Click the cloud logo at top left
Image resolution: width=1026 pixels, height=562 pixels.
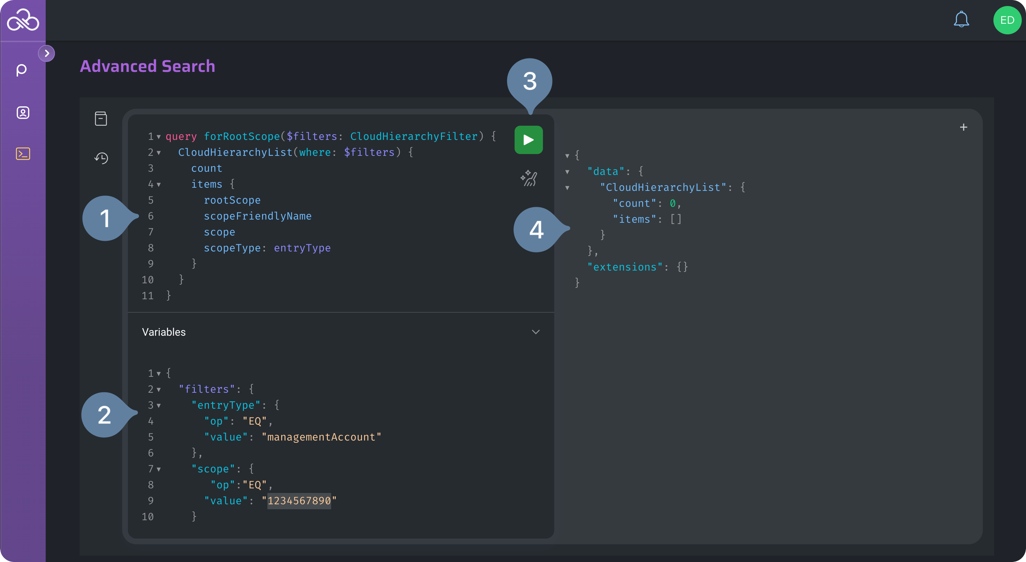(23, 20)
